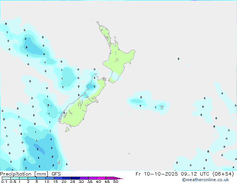This screenshot has width=237, height=183.
Task: Pick the 15–20 mm legend swatch
Action: click(x=58, y=178)
